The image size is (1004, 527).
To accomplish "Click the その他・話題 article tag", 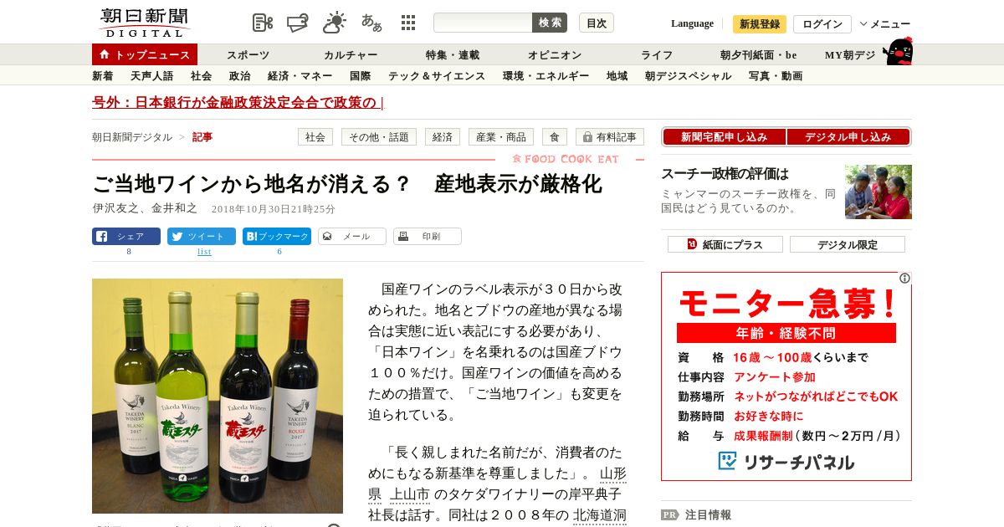I will pyautogui.click(x=379, y=137).
